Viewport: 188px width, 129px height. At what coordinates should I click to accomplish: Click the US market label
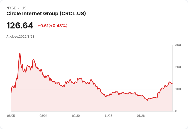(24, 8)
